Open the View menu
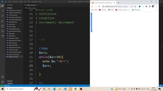 coord(21,2)
